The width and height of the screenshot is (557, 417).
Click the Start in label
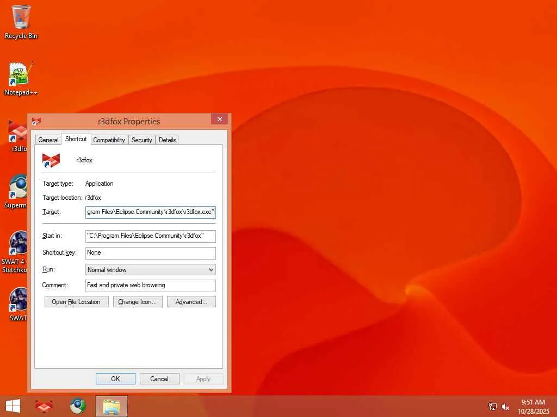pyautogui.click(x=52, y=236)
